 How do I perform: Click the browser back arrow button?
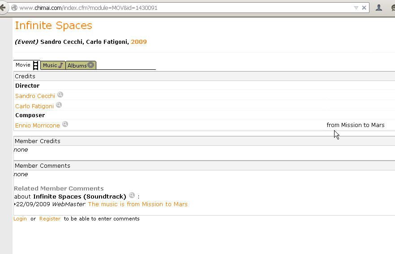click(3, 8)
